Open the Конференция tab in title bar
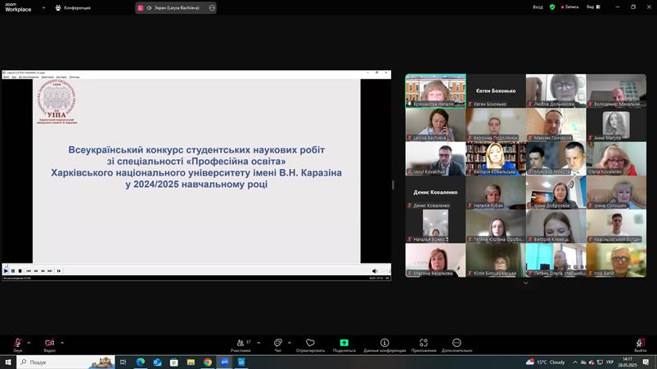Screen dimensions: 657x369 pyautogui.click(x=74, y=7)
